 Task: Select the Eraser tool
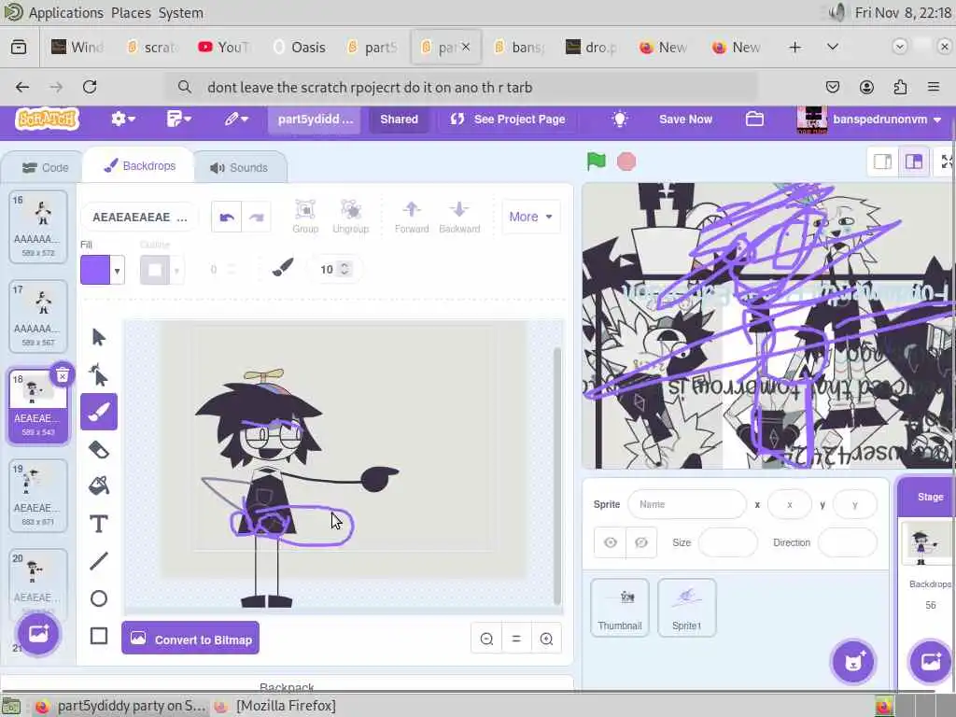point(99,449)
